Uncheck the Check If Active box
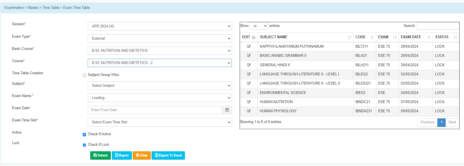This screenshot has width=464, height=166. [84, 134]
